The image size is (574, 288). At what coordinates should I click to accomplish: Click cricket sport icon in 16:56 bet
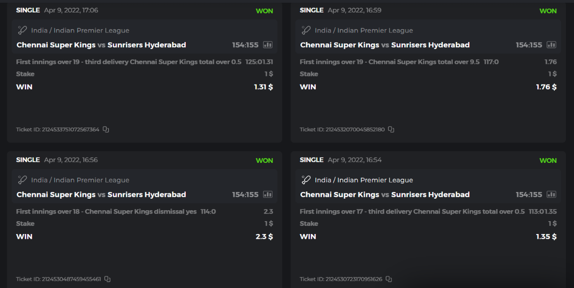pos(22,180)
